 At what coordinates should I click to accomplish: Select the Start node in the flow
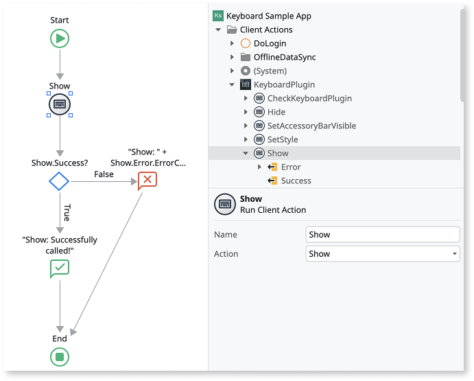pos(60,38)
